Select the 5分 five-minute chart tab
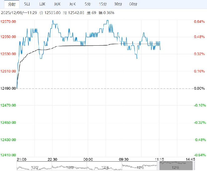 coord(88,4)
